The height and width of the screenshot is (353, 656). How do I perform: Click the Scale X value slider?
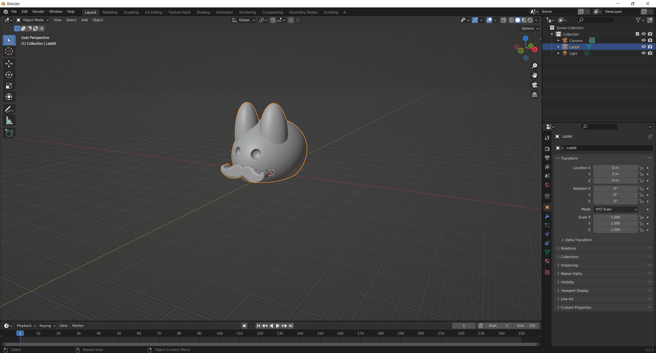click(615, 217)
